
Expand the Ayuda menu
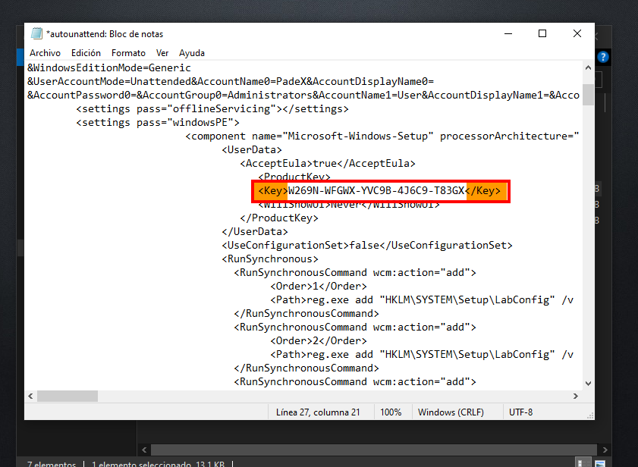[192, 53]
